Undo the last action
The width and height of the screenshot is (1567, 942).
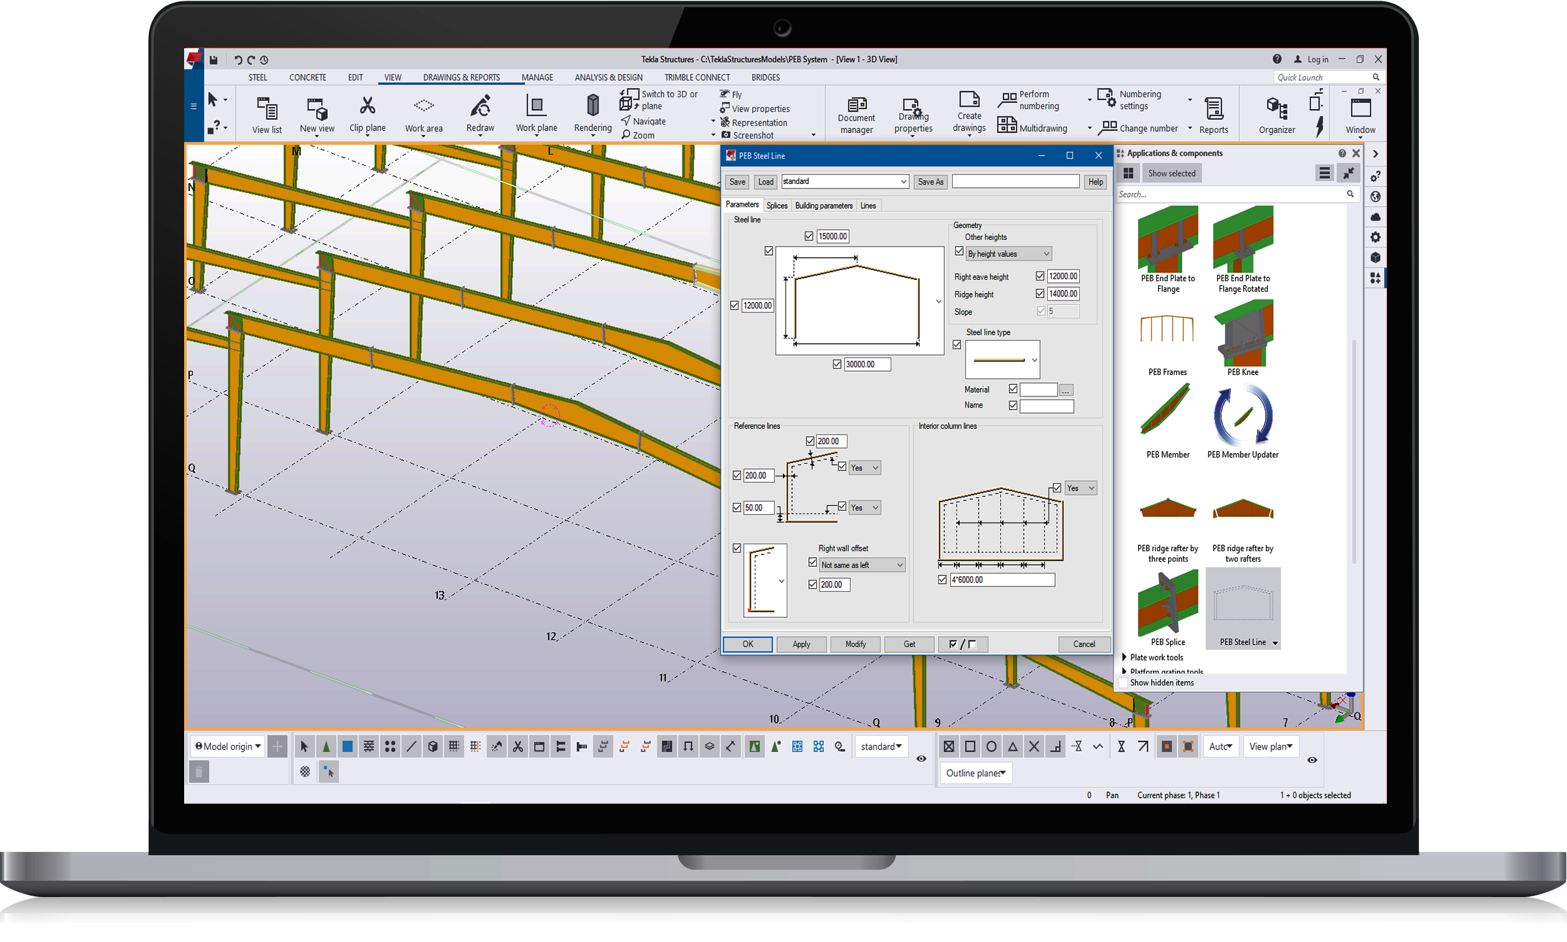coord(238,60)
